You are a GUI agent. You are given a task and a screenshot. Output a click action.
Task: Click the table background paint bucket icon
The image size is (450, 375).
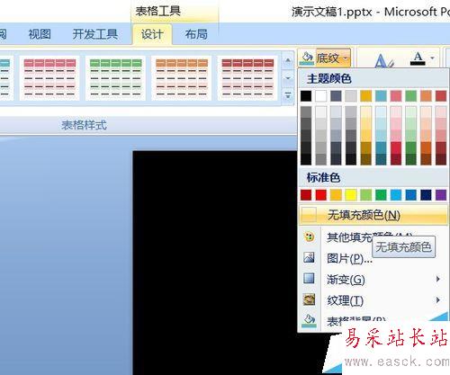(x=309, y=321)
